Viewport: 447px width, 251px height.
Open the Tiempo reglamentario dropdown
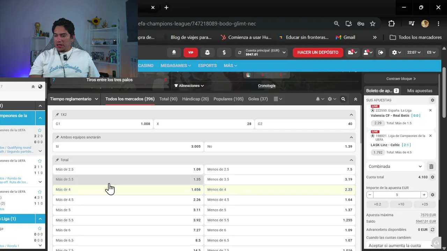[74, 99]
